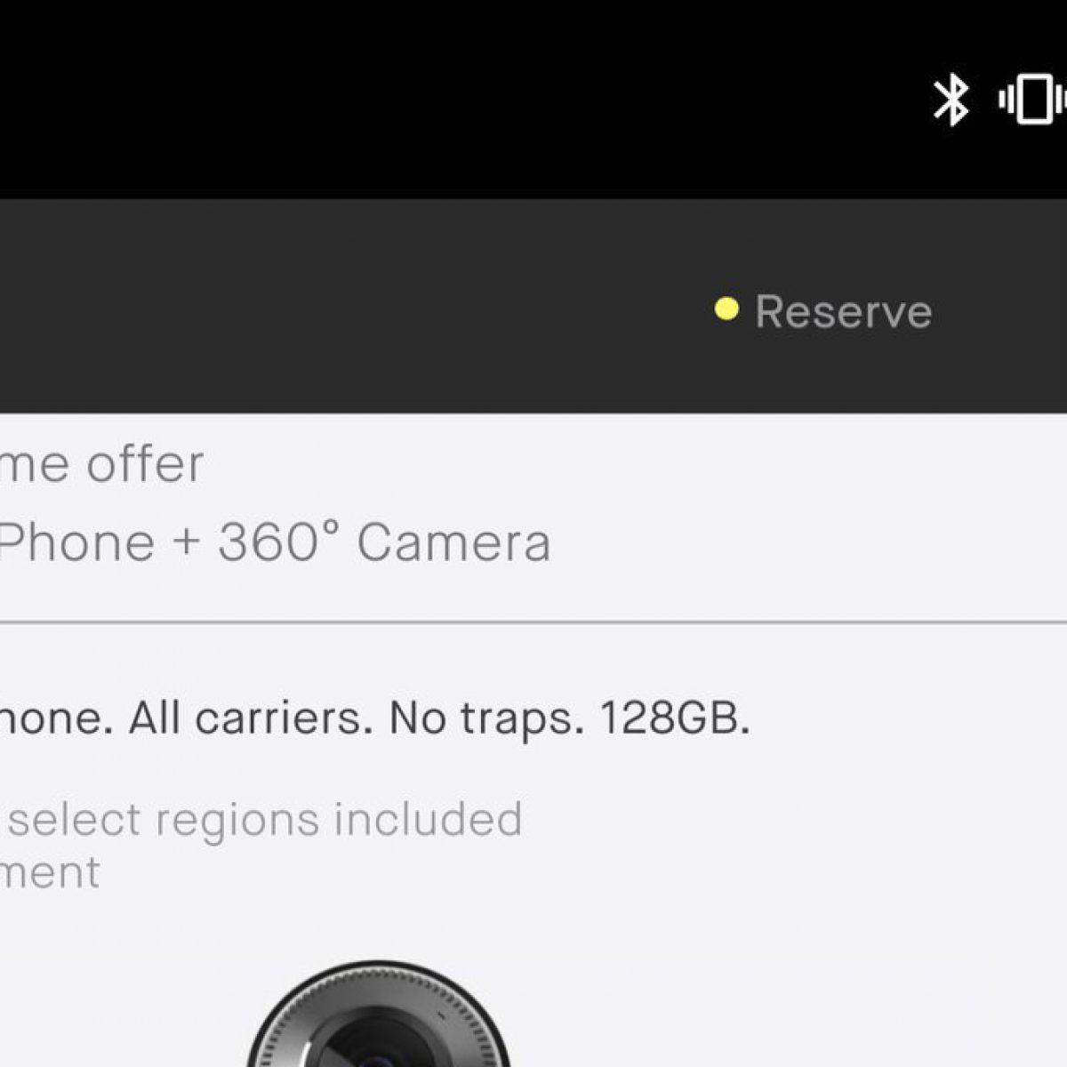Open the Reserve link
The image size is (1067, 1067).
coord(843,311)
